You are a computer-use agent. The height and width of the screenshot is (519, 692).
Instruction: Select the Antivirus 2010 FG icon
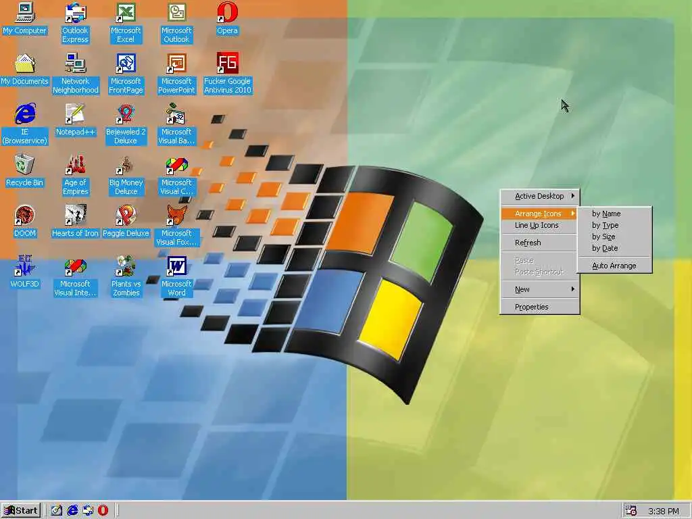(227, 74)
